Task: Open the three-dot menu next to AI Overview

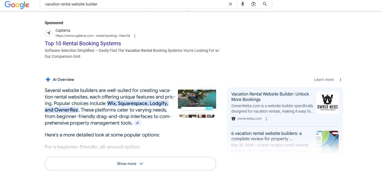Action: coord(341,79)
